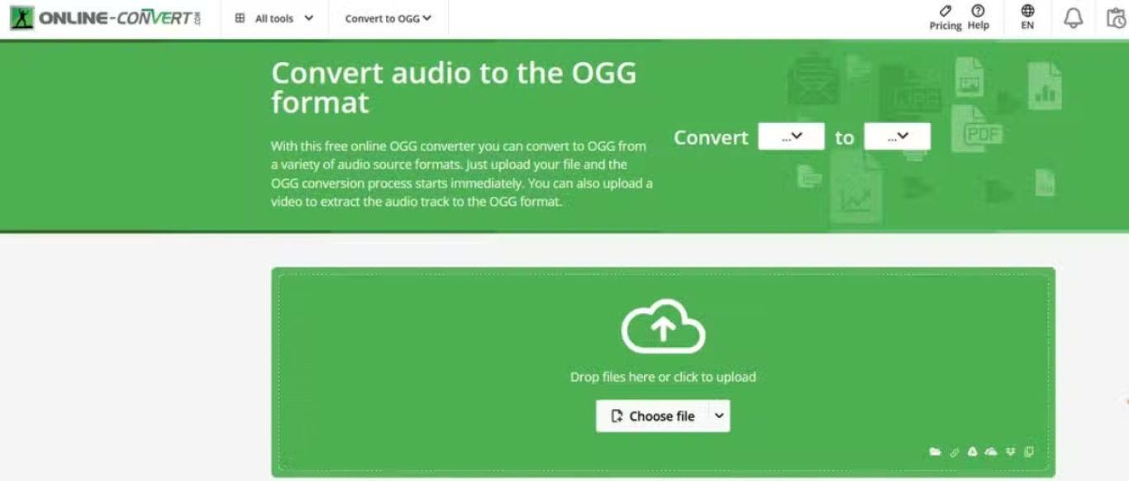
Task: Expand the arrow next to Choose file
Action: (719, 416)
